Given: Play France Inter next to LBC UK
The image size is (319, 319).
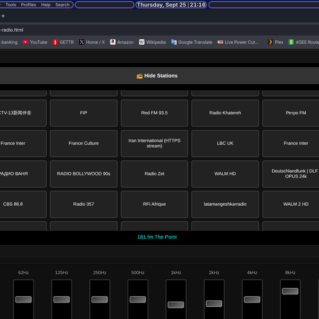Looking at the screenshot, I should coord(296,144).
